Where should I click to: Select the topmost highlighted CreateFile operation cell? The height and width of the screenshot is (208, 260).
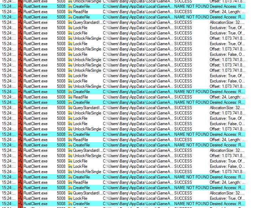81,6
